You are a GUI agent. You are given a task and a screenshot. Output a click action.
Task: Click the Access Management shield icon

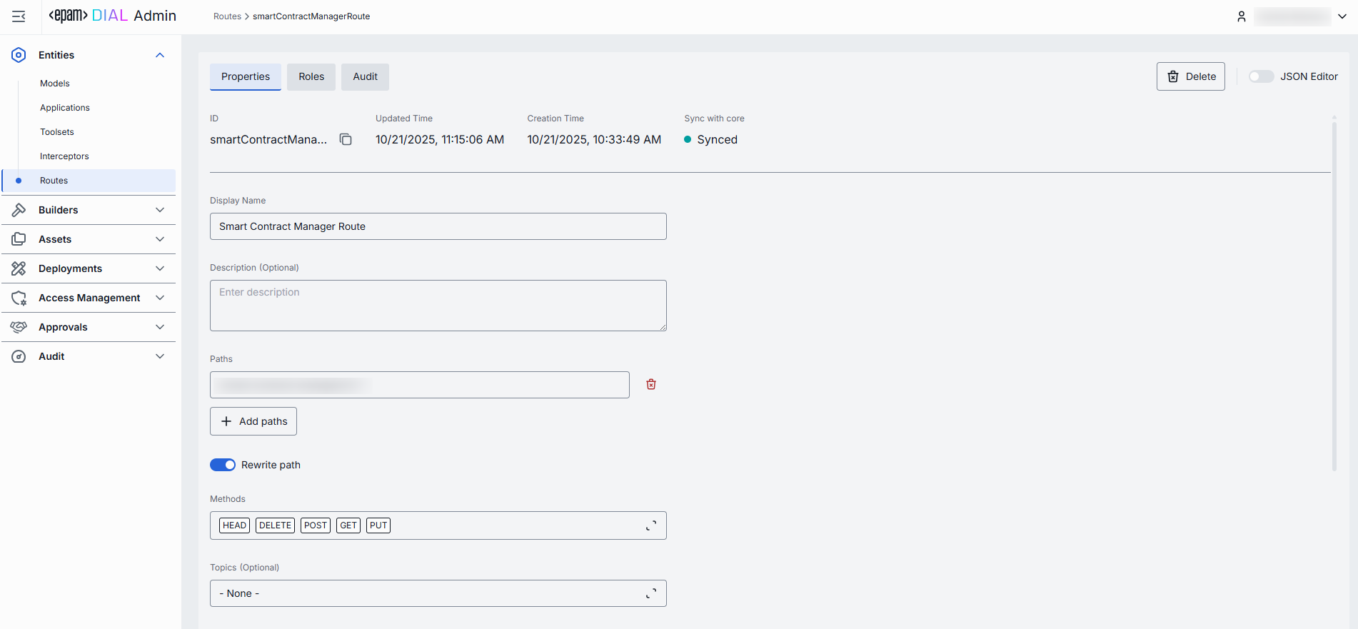point(19,298)
